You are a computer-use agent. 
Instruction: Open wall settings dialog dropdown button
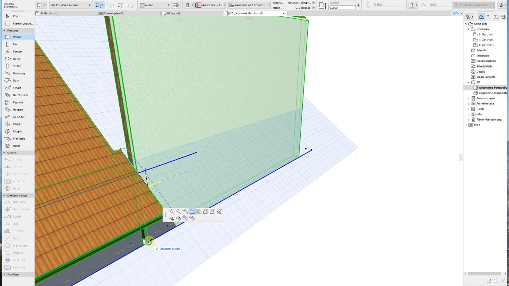point(45,5)
